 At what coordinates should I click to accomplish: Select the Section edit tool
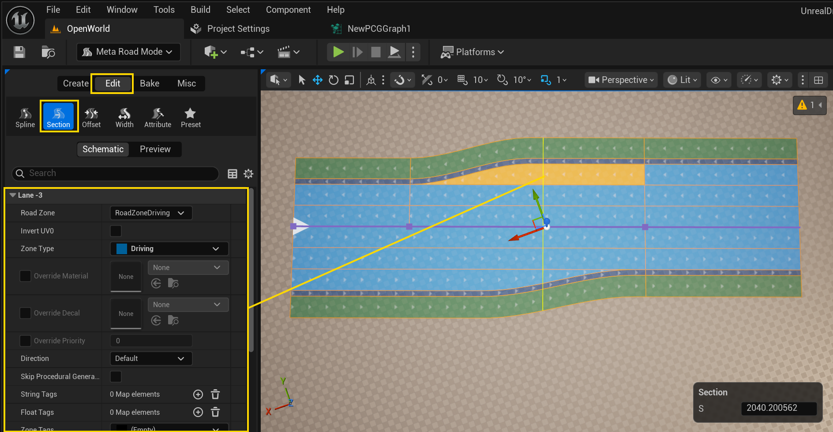click(x=59, y=117)
